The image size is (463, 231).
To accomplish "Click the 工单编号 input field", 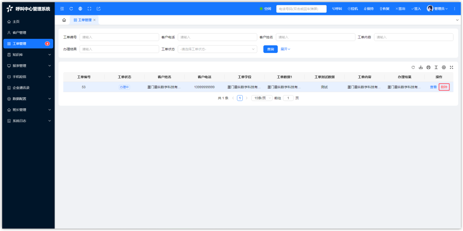I will (119, 37).
